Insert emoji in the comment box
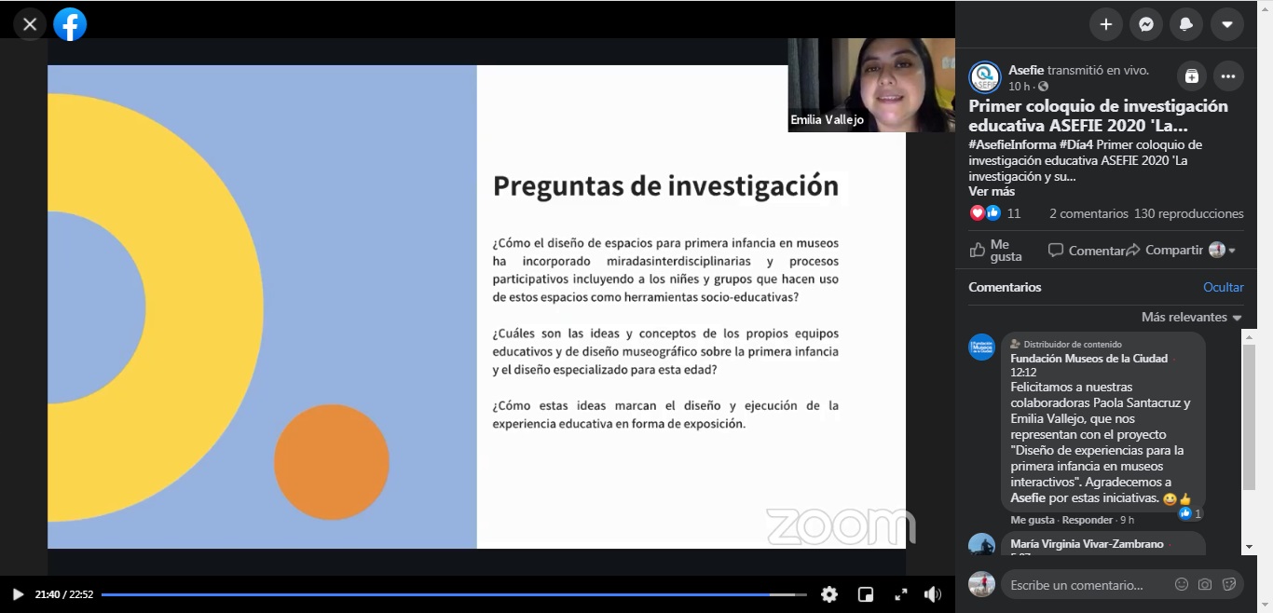 1182,584
